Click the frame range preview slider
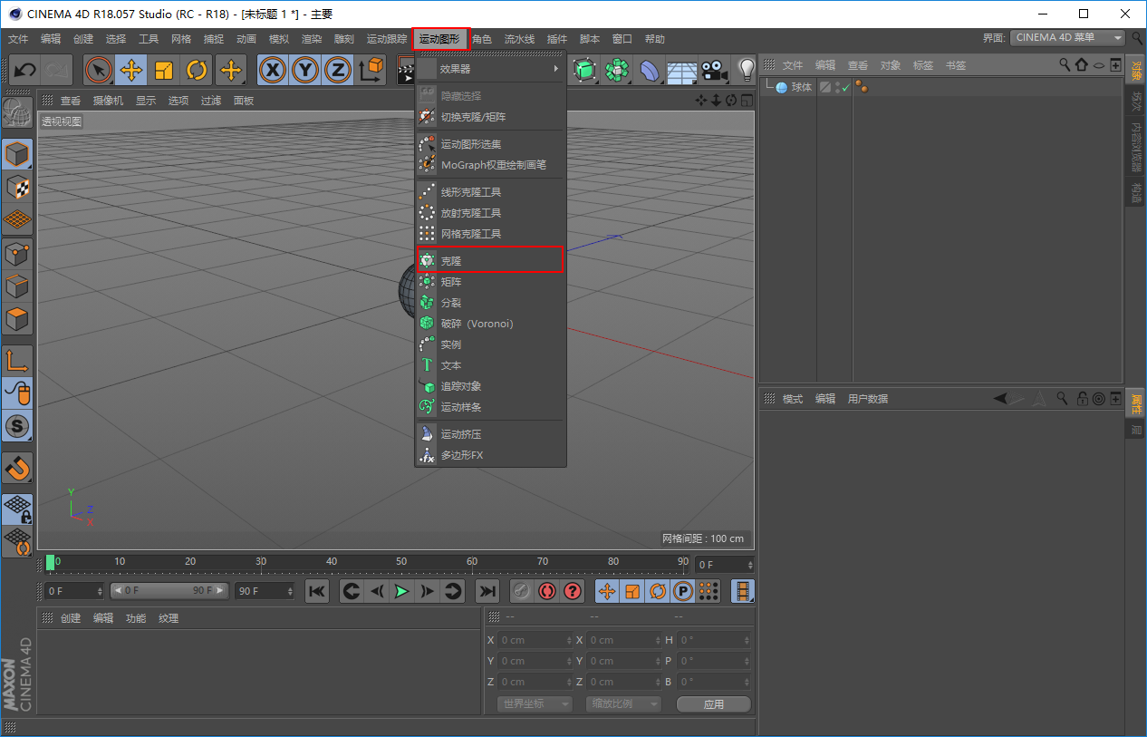This screenshot has width=1147, height=737. (x=169, y=591)
